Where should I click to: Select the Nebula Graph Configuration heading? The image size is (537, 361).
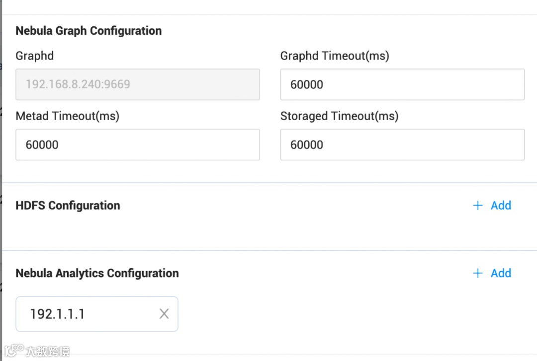click(89, 31)
